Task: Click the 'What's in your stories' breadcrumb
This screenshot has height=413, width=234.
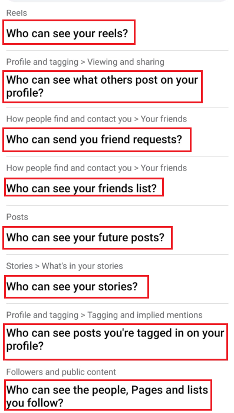Action: (83, 266)
